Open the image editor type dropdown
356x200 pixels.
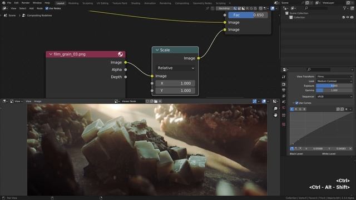[4, 101]
